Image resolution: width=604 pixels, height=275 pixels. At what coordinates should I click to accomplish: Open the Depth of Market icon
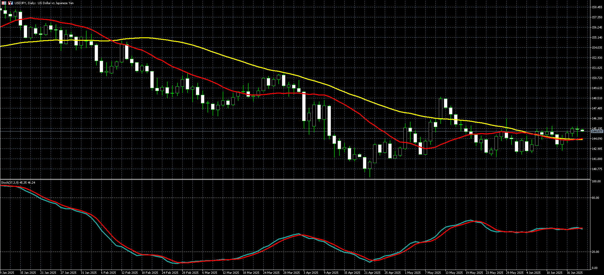[x=11, y=3]
